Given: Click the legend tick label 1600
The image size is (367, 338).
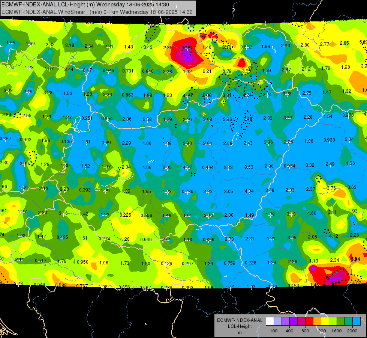Looking at the screenshot, I should click(336, 331).
